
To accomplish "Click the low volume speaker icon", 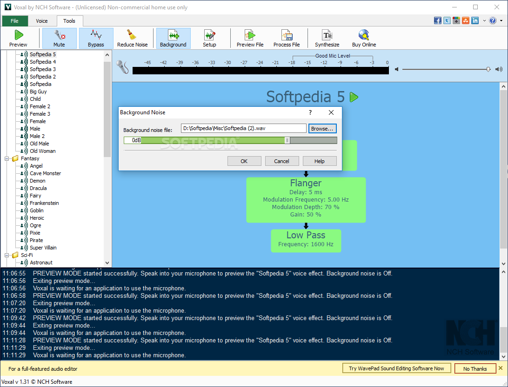I will point(397,69).
